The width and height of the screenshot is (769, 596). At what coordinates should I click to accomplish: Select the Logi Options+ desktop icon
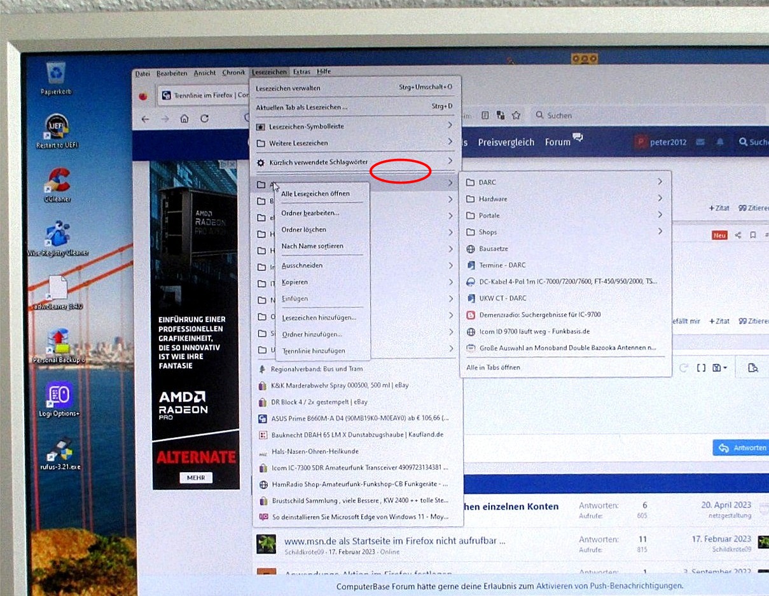59,400
